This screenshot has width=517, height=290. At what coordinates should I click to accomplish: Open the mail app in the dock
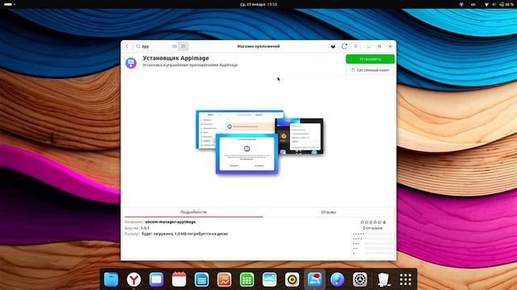(156, 280)
